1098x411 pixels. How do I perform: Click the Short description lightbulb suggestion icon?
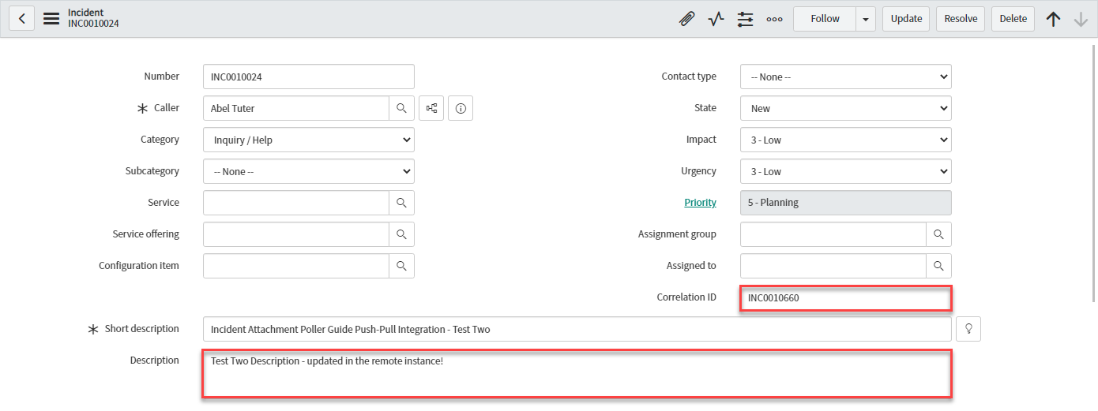(968, 329)
